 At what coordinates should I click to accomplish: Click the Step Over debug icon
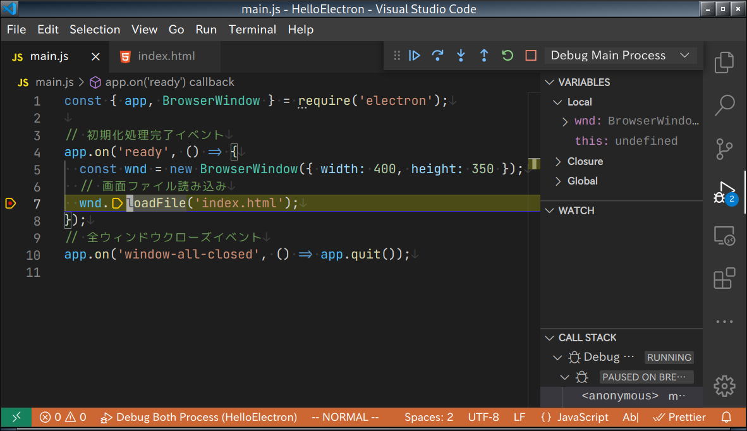click(x=437, y=56)
